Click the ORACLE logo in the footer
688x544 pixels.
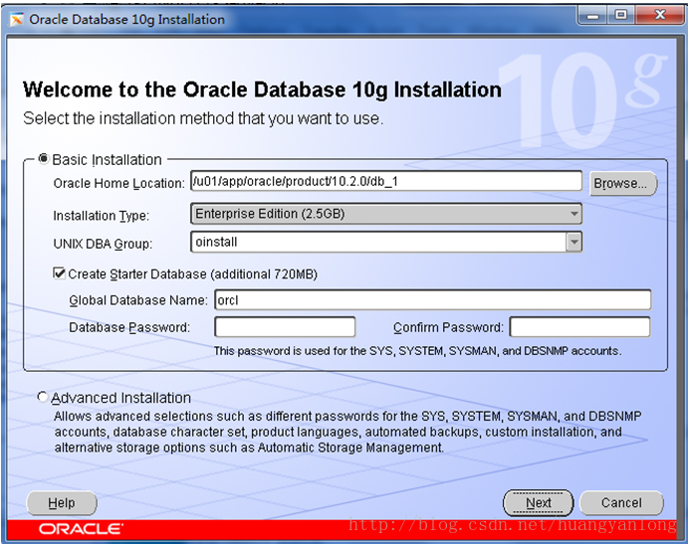pyautogui.click(x=81, y=529)
